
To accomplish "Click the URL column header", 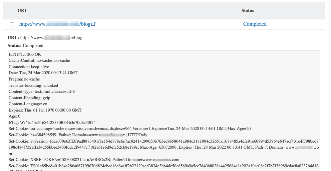I will click(22, 10).
